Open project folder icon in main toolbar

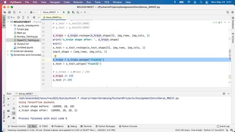coord(5,12)
